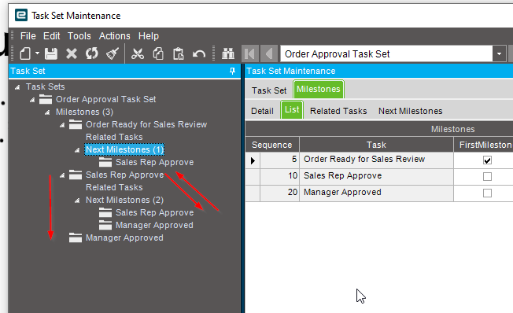Open the Tools menu
This screenshot has width=513, height=313.
(x=79, y=36)
